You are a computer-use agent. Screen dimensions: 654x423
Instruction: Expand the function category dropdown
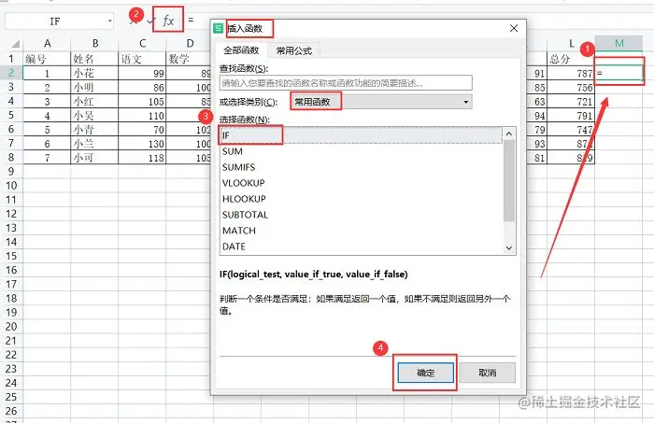tap(466, 102)
